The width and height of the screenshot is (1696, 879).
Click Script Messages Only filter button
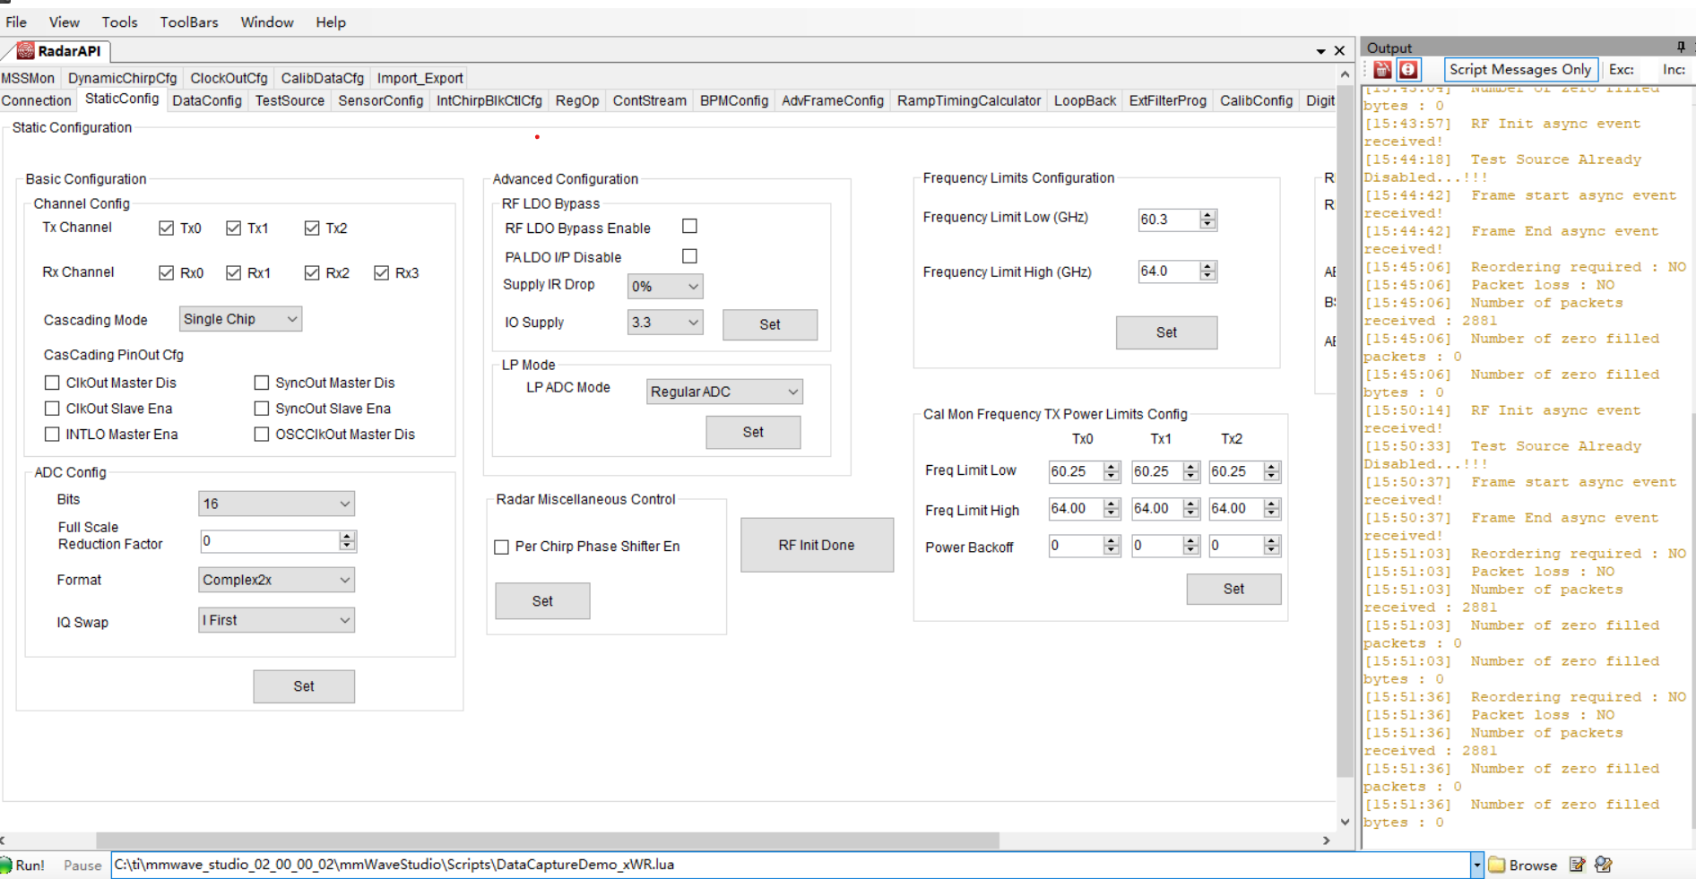point(1519,69)
